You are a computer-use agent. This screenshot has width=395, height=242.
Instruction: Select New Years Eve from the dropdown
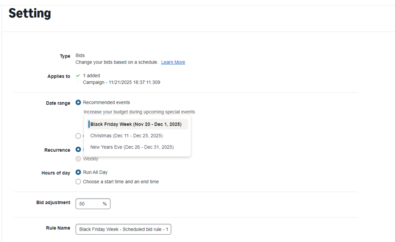point(132,147)
